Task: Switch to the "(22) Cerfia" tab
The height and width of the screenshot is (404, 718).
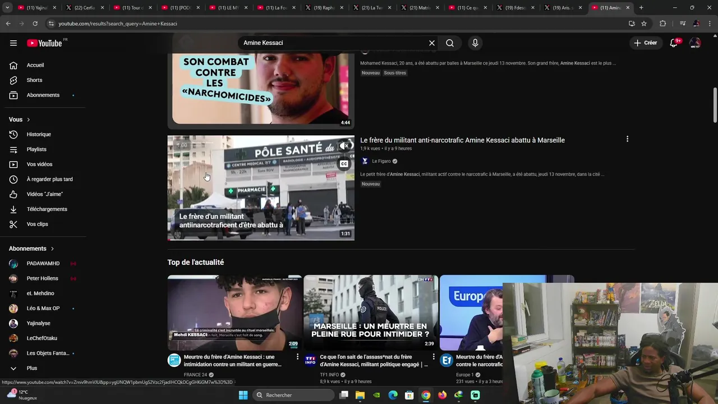Action: 85,8
